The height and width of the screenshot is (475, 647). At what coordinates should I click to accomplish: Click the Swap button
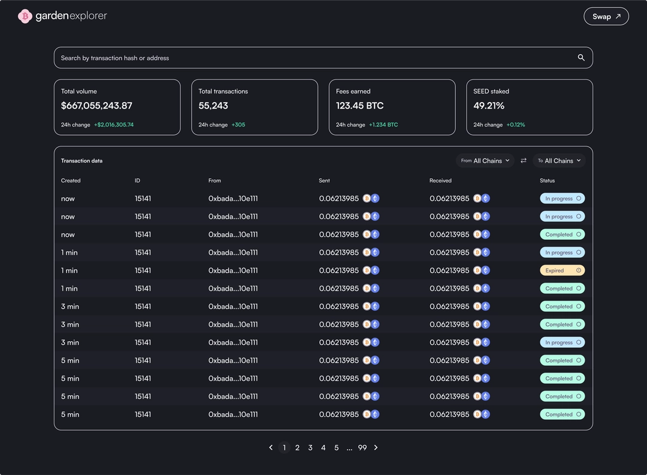(x=606, y=17)
